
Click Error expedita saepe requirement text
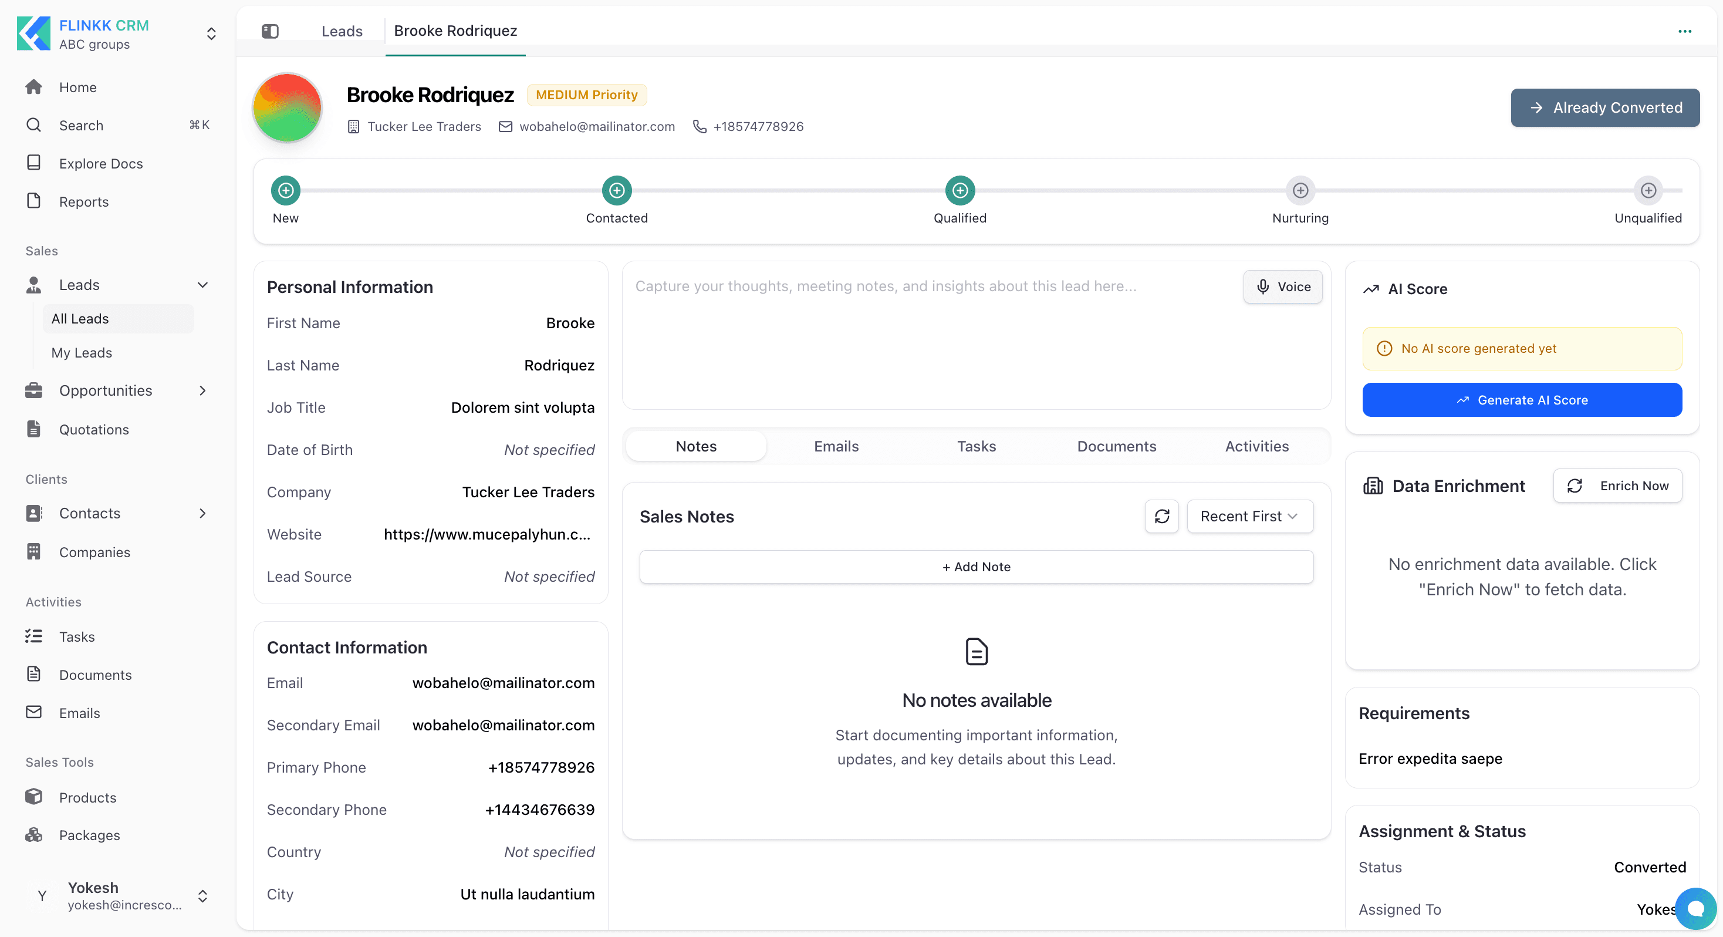point(1430,759)
